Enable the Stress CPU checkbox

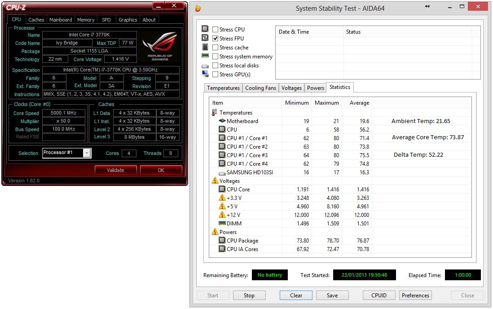point(215,29)
